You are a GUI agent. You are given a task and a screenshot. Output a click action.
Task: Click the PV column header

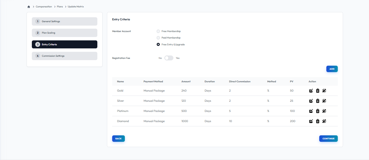pyautogui.click(x=291, y=81)
